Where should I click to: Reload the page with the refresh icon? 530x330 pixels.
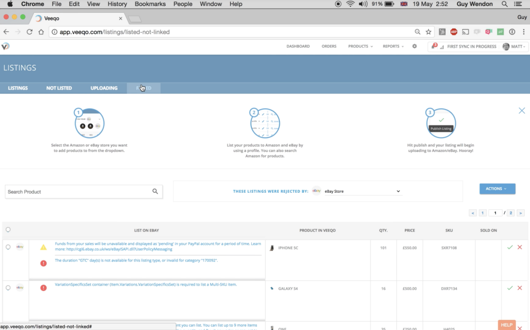click(29, 32)
